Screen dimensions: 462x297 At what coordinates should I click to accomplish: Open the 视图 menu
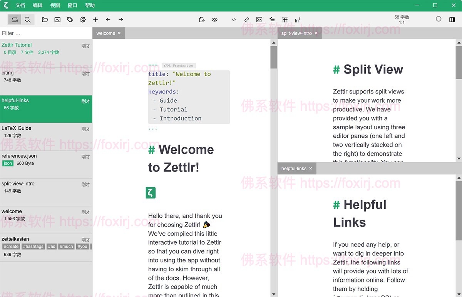coord(55,5)
